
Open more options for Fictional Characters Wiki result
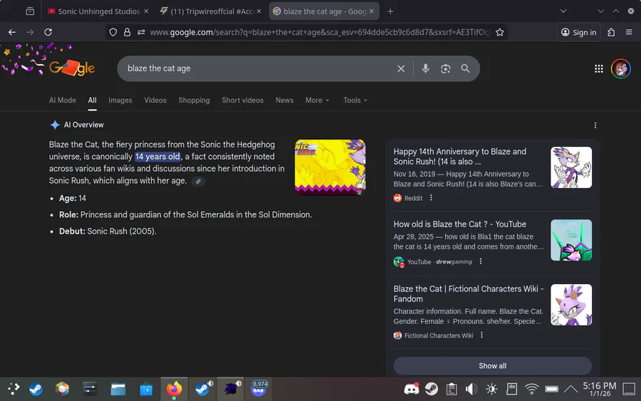click(481, 335)
